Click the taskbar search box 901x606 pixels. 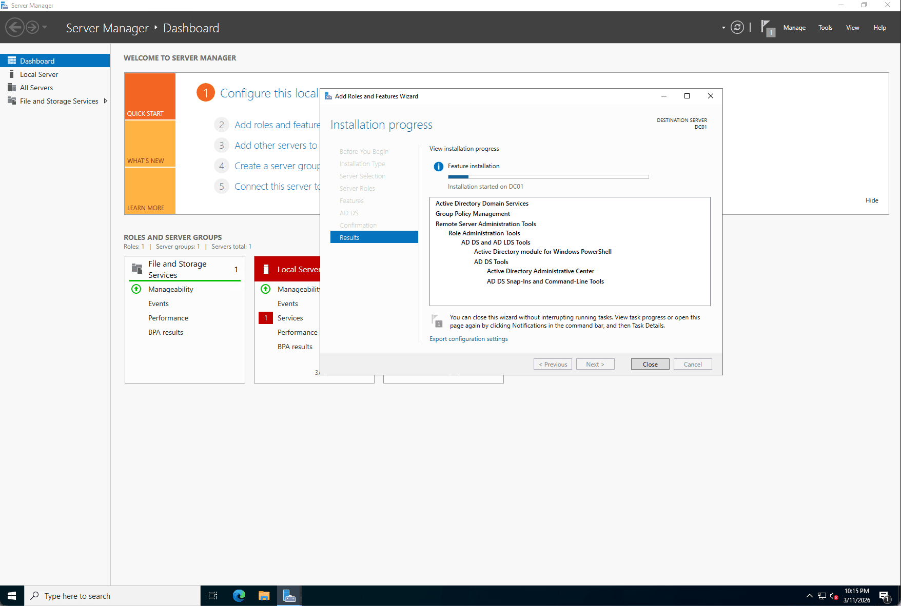(112, 596)
